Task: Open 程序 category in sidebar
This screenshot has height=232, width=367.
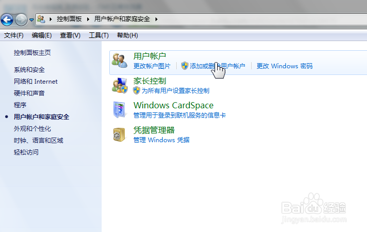Action: point(20,105)
